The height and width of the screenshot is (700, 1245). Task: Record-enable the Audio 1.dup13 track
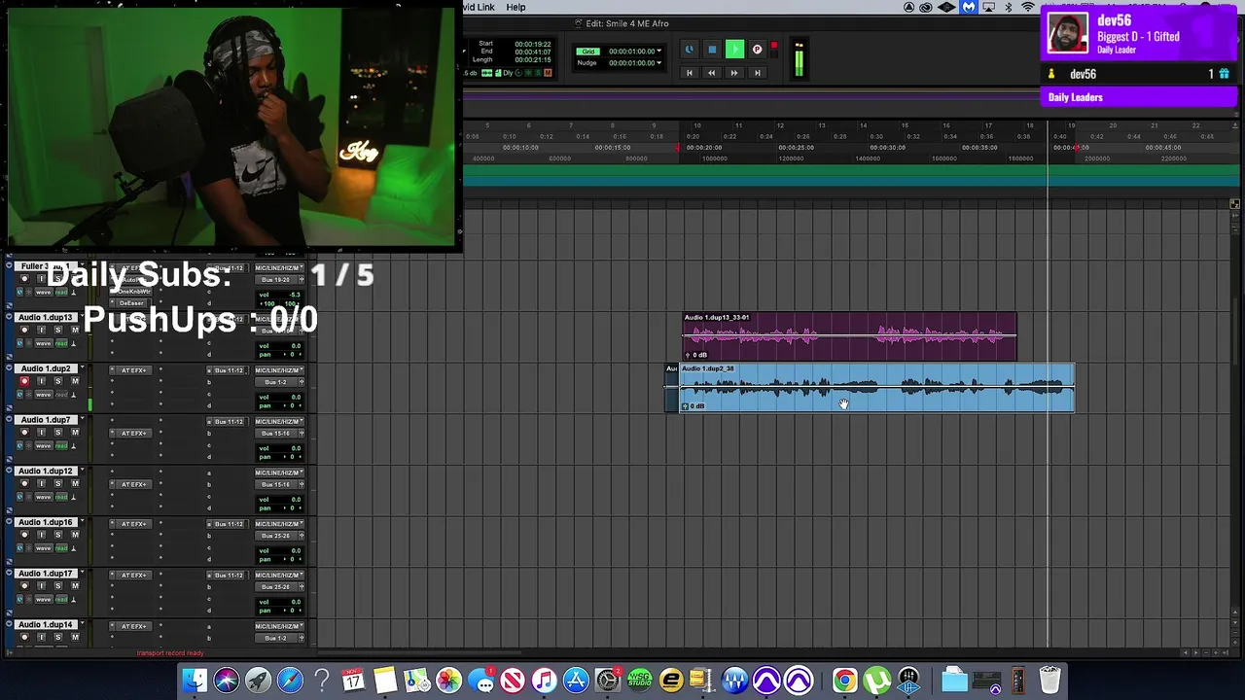tap(24, 330)
